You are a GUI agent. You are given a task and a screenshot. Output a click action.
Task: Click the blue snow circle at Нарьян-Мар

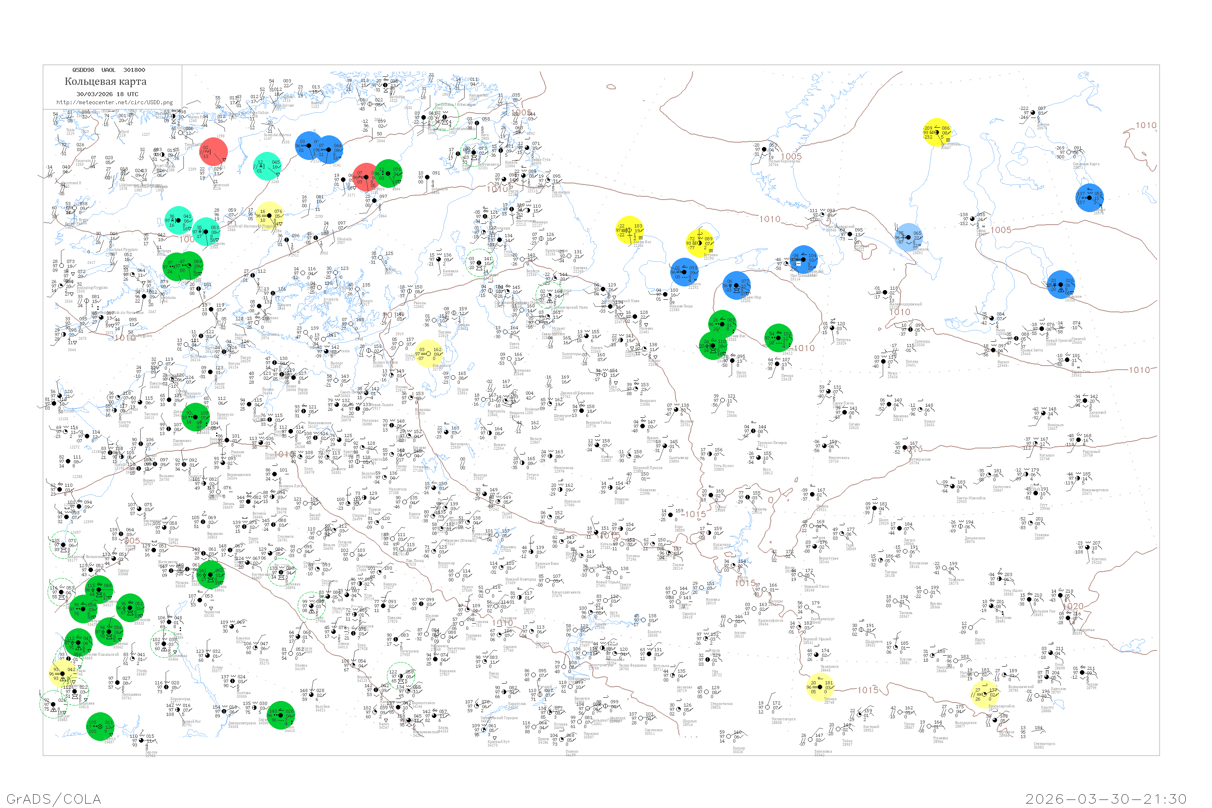click(736, 286)
